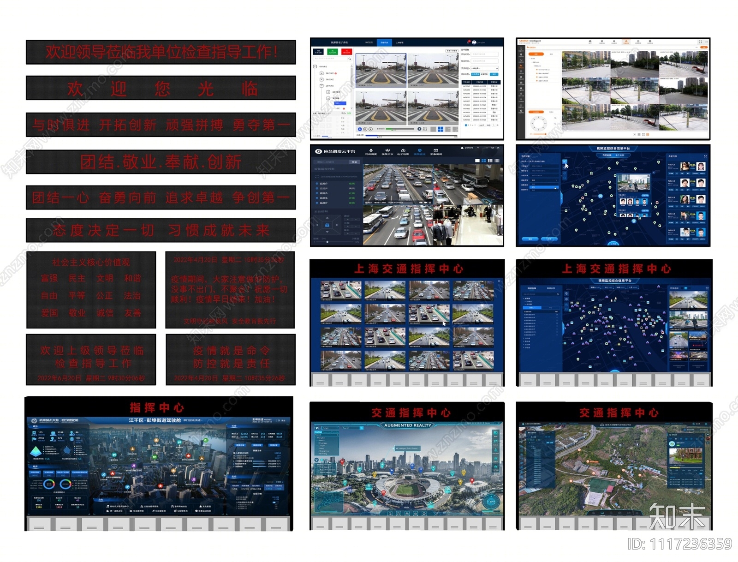Click the PTZ lock icon in pan-tilt control
Viewport: 738px width, 562px height.
coord(327,225)
